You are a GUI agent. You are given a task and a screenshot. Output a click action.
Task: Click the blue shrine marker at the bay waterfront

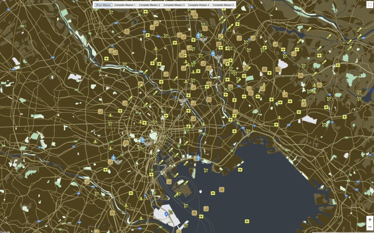pyautogui.click(x=198, y=157)
